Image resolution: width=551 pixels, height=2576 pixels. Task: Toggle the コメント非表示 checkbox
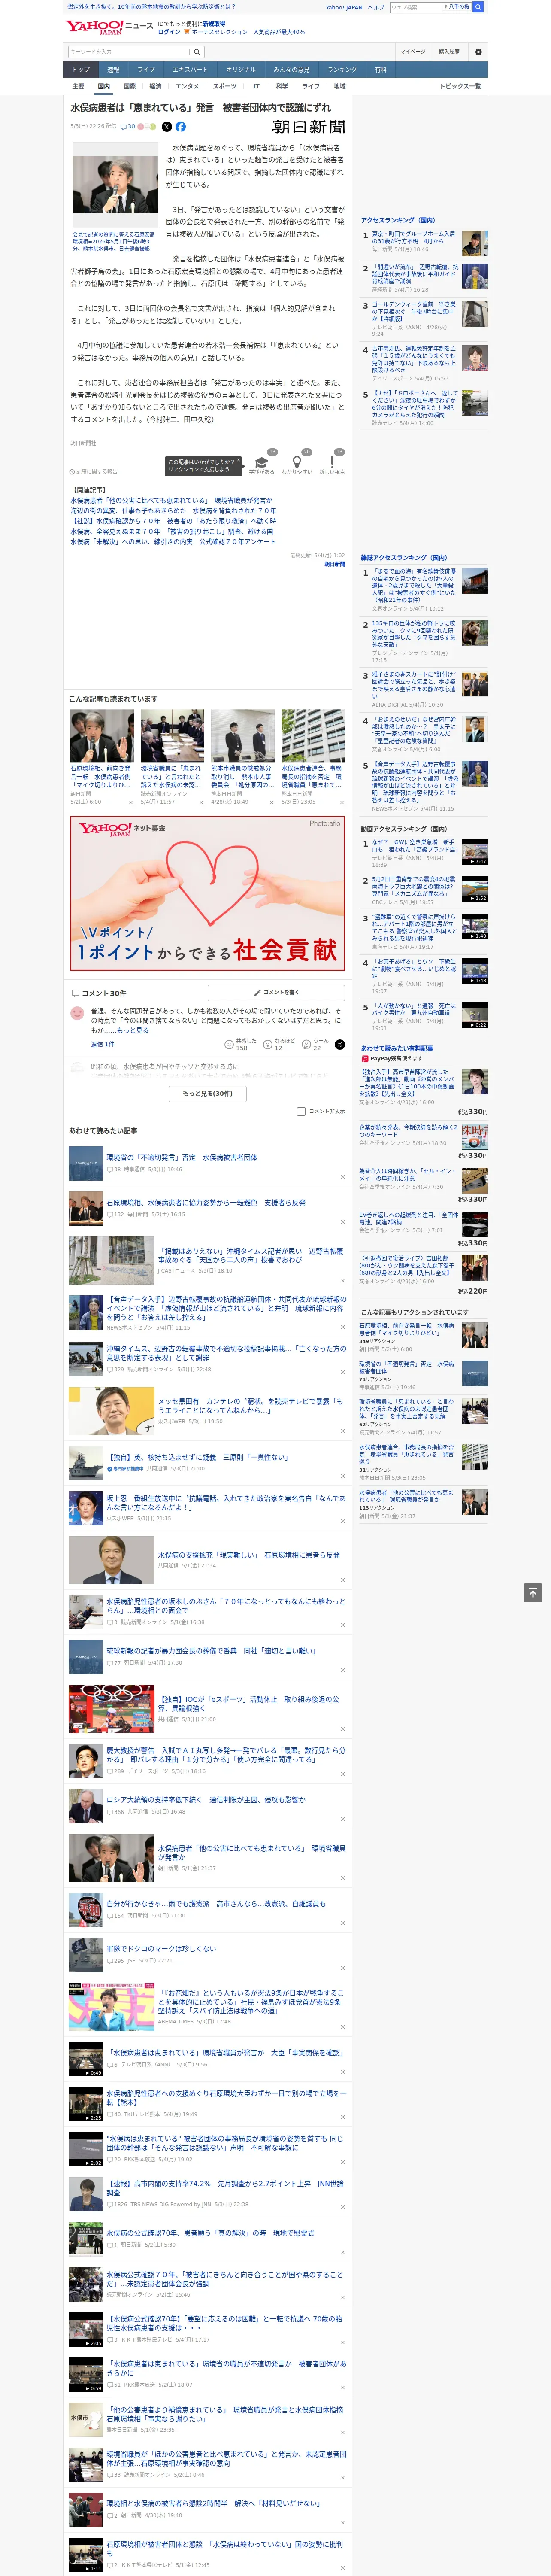click(x=301, y=1111)
